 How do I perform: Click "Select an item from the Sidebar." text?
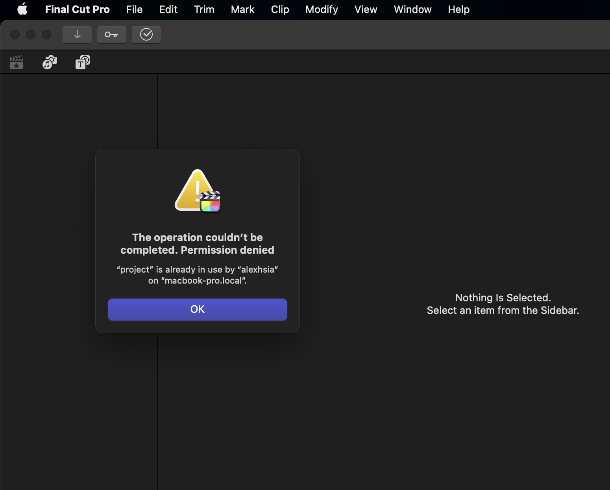[x=503, y=310]
